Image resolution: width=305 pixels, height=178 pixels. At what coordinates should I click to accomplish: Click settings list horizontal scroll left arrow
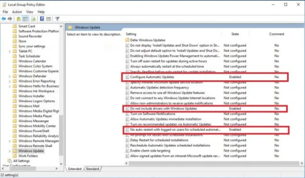click(x=126, y=163)
